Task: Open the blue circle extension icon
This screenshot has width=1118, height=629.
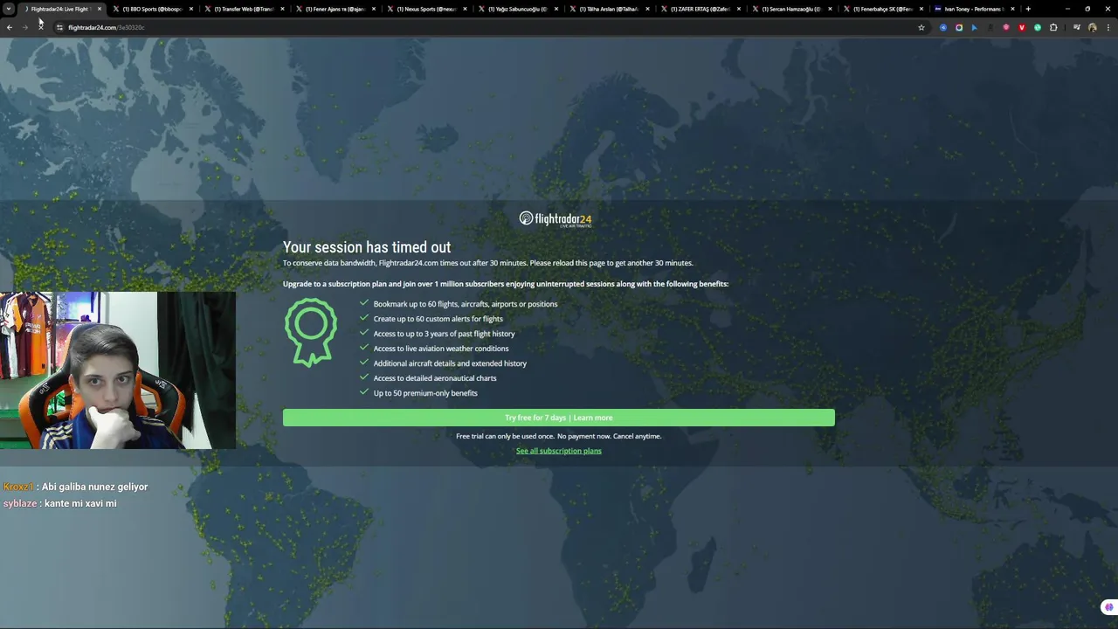Action: pos(943,27)
